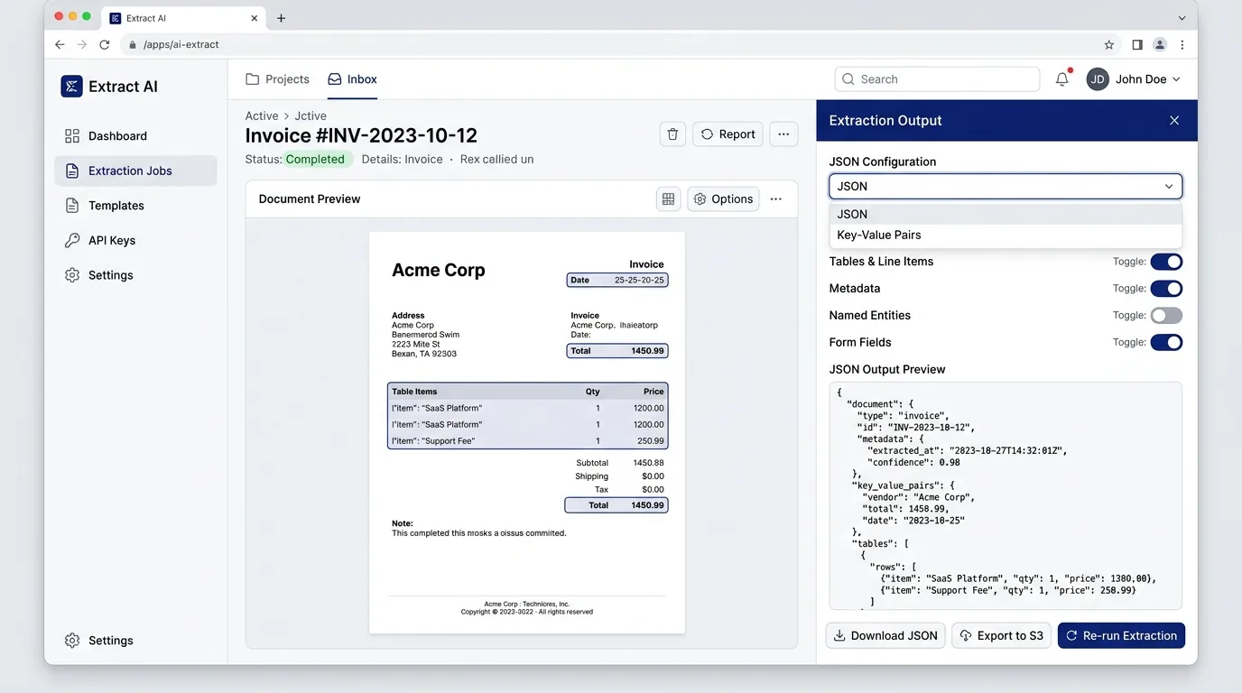Open Settings at sidebar bottom
This screenshot has width=1242, height=693.
[x=135, y=641]
